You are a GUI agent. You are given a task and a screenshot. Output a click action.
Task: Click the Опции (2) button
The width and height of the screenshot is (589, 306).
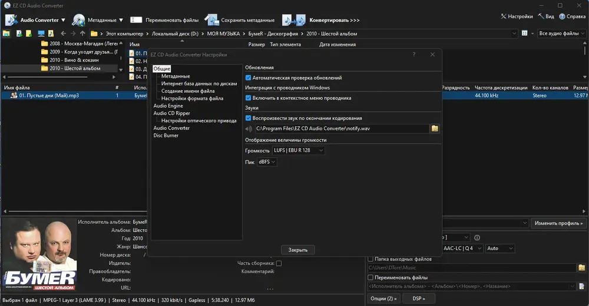click(x=383, y=298)
